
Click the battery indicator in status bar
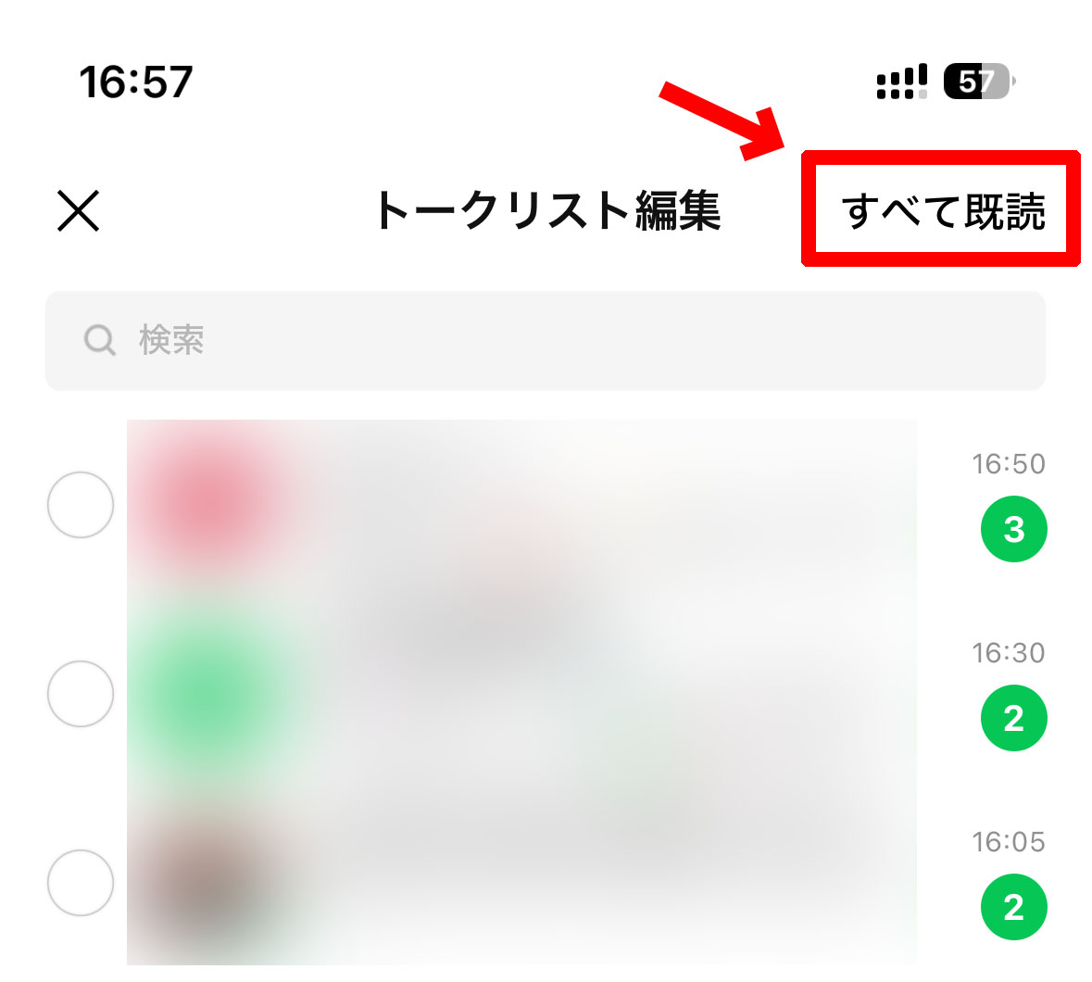[x=978, y=82]
